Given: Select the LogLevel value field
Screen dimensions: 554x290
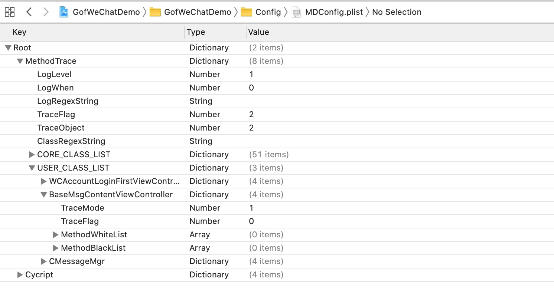Looking at the screenshot, I should [x=400, y=74].
